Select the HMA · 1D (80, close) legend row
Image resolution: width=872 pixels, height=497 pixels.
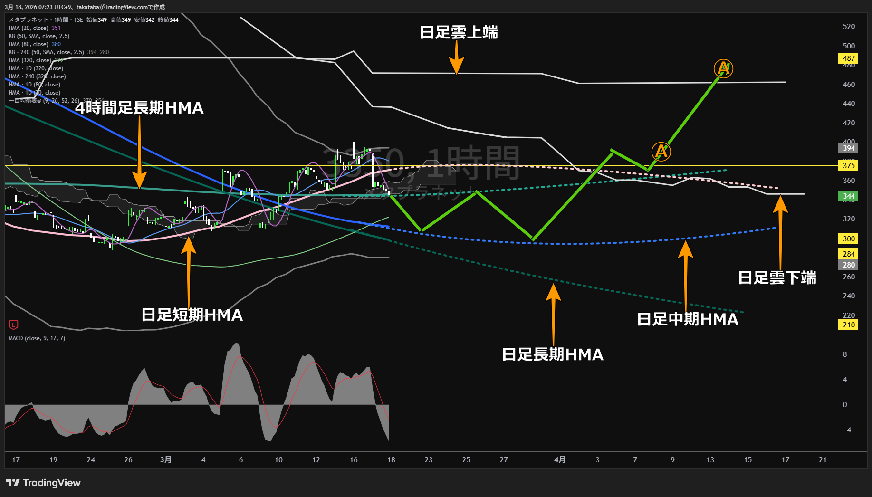click(x=34, y=85)
